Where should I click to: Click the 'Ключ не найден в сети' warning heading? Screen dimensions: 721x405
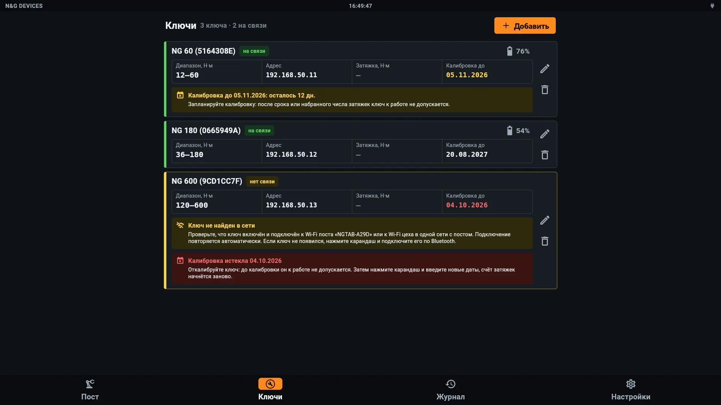click(x=222, y=225)
